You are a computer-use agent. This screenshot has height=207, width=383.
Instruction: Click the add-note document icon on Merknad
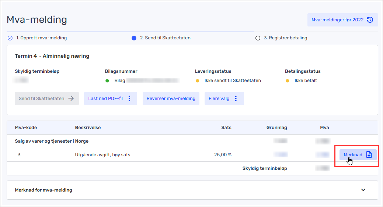click(369, 155)
